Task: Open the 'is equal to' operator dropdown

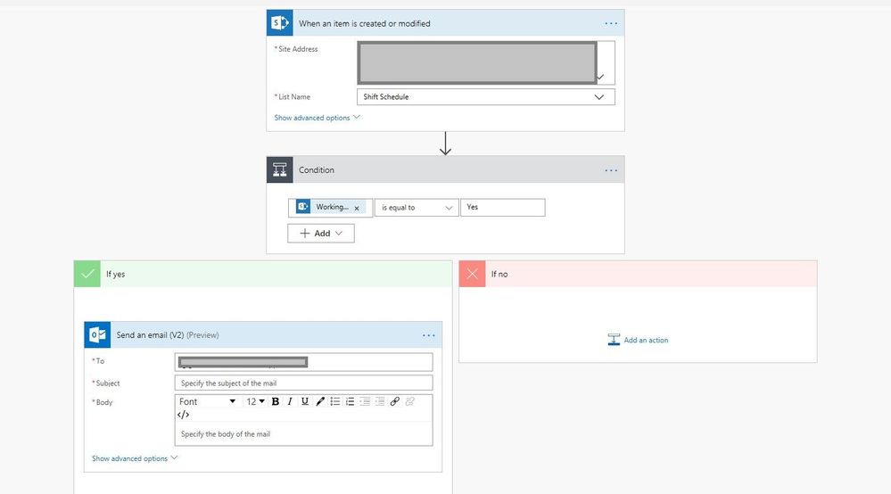Action: 417,208
